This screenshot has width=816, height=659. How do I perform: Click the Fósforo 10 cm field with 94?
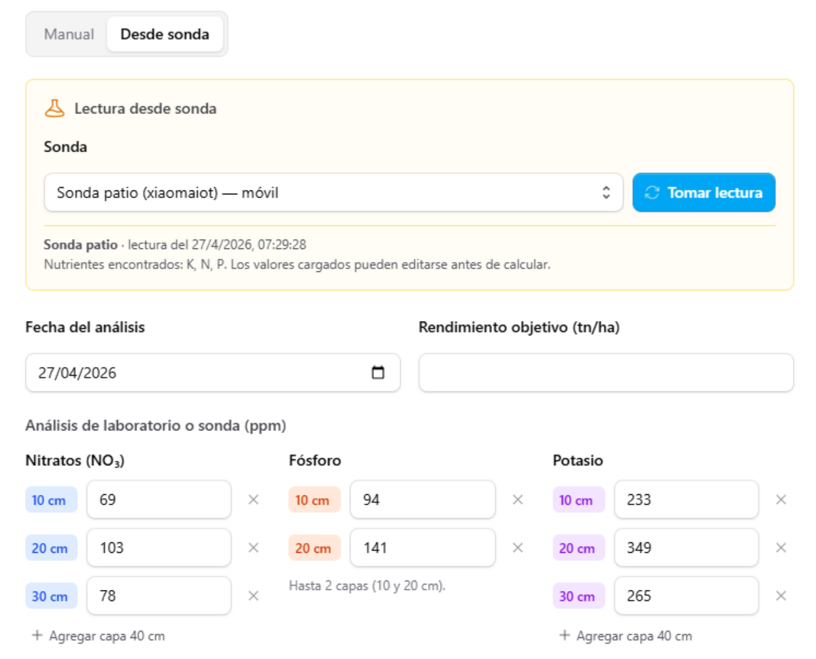point(423,500)
